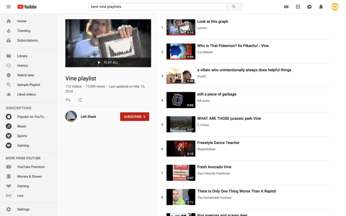Save the playlist using the add icon
Viewport: 346px width, 216px height.
click(68, 100)
